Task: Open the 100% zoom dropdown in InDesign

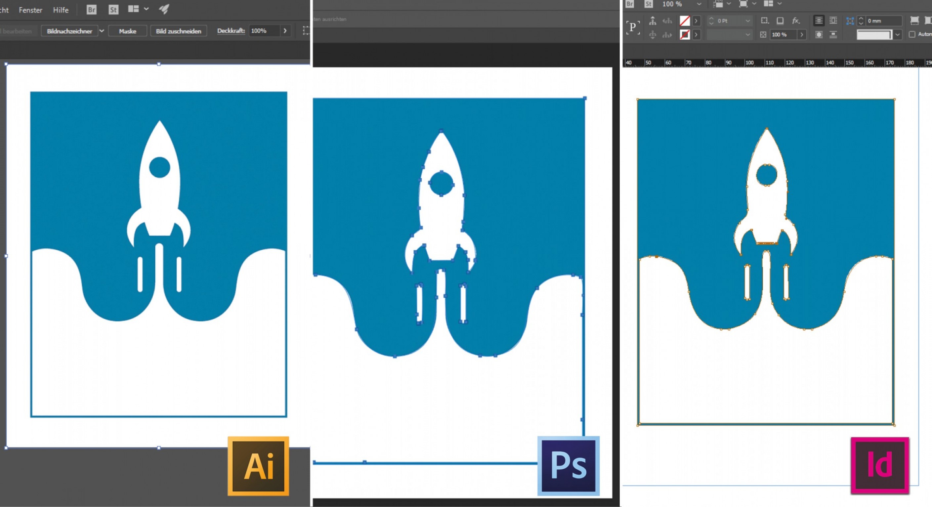Action: [x=699, y=4]
